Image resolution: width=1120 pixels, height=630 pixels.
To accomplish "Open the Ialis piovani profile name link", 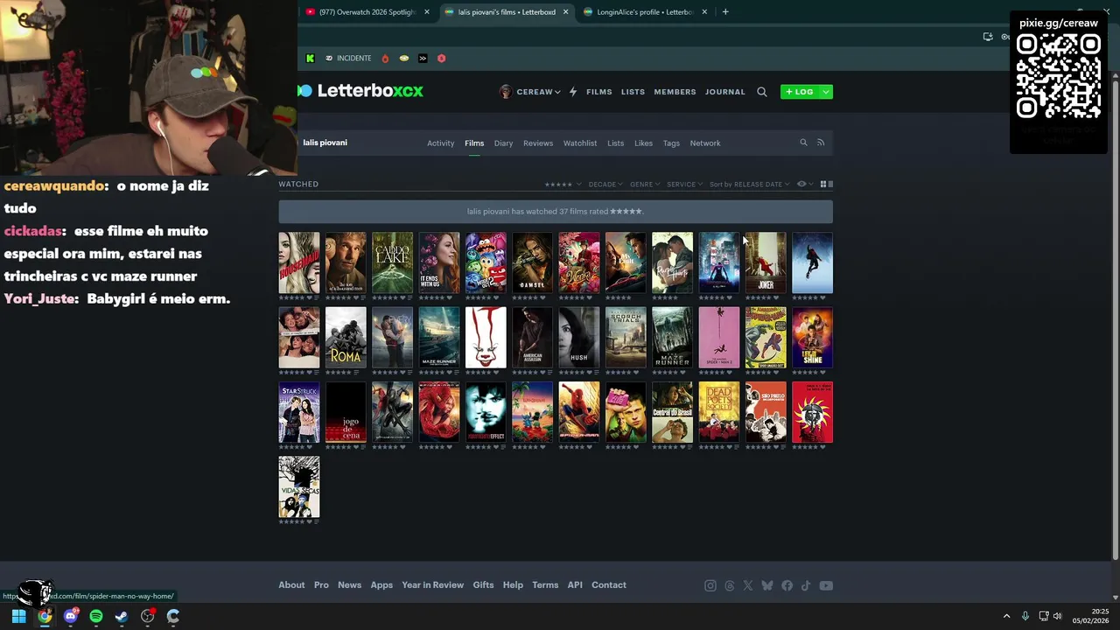I will 325,143.
